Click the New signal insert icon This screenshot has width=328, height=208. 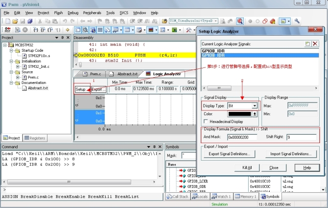[x=307, y=44]
